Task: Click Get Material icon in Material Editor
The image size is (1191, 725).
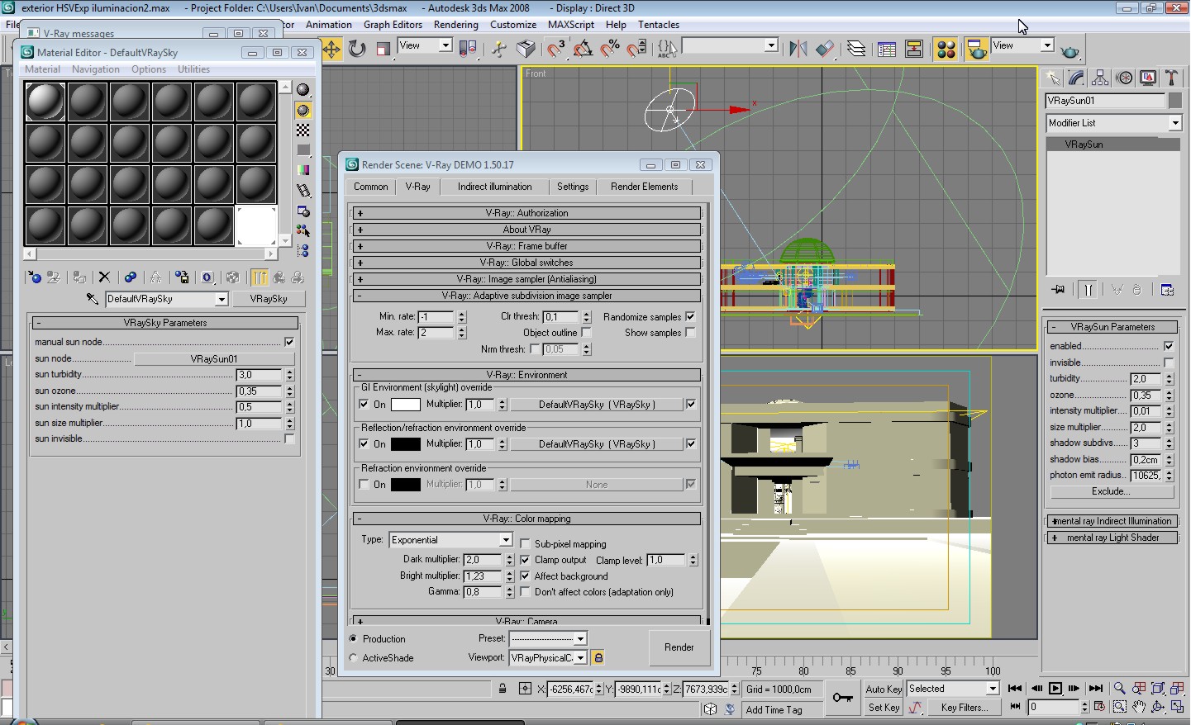Action: point(34,277)
